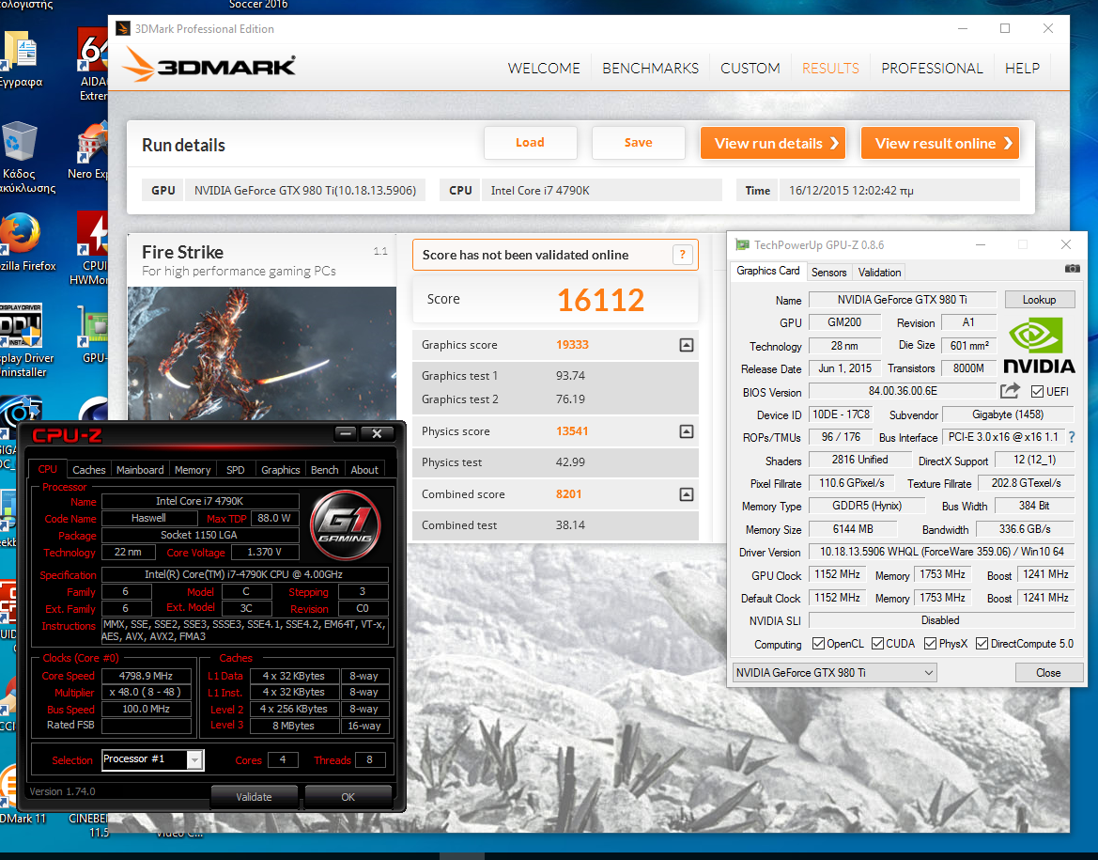Open the Processor #1 selection dropdown

(153, 759)
